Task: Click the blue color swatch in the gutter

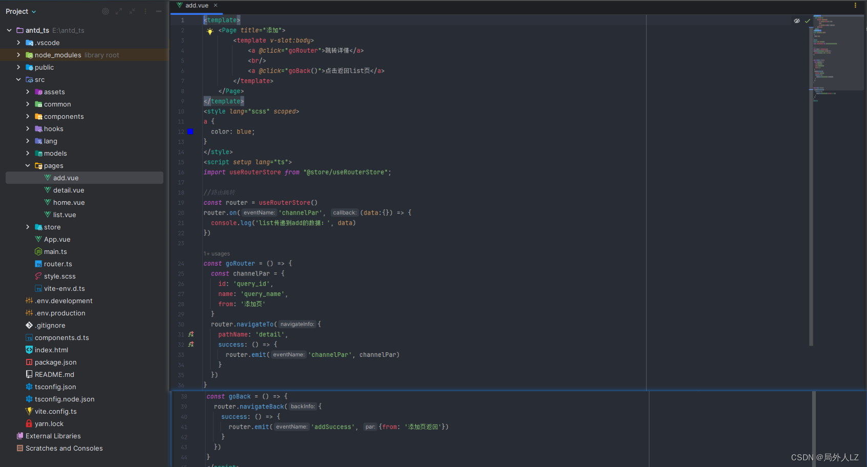Action: point(191,132)
